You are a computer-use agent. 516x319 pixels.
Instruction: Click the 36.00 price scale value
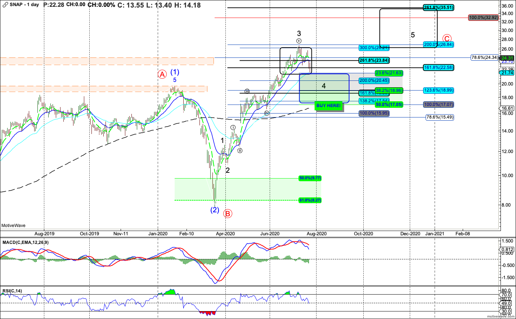coord(507,6)
